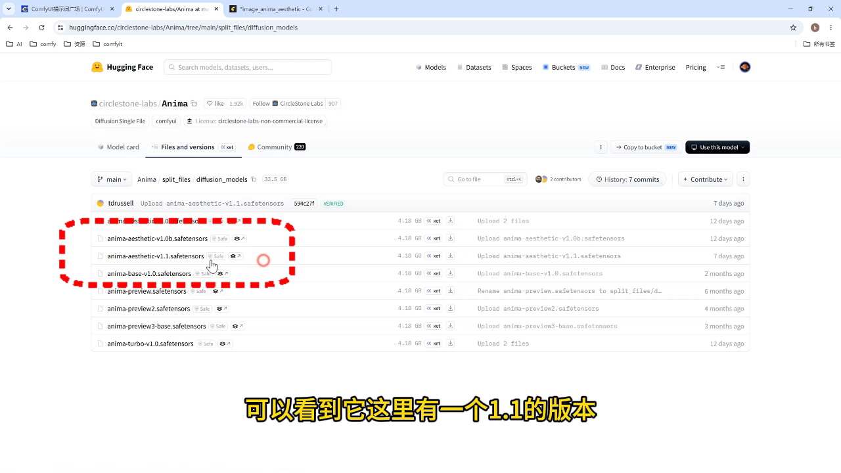Open the main branch selector dropdown
The image size is (841, 473).
[x=112, y=179]
